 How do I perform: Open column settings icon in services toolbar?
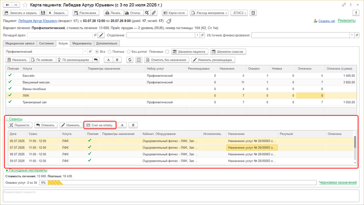[139, 60]
